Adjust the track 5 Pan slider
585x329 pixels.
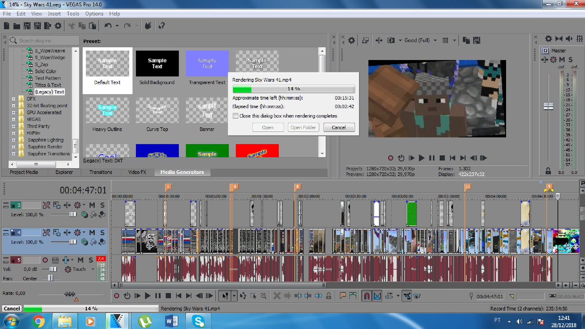point(51,278)
